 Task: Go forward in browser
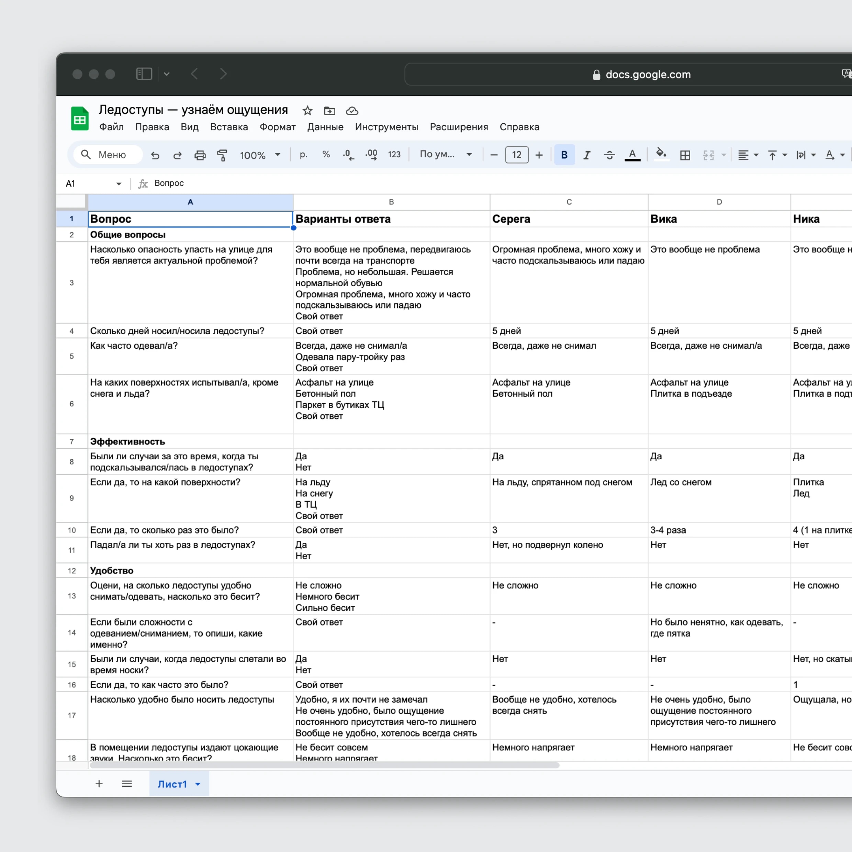(223, 74)
